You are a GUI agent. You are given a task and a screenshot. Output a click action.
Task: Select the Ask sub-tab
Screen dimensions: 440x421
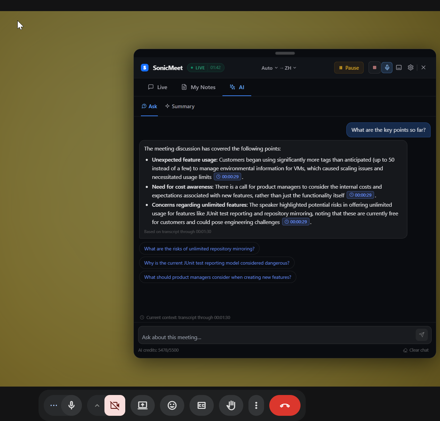point(149,106)
